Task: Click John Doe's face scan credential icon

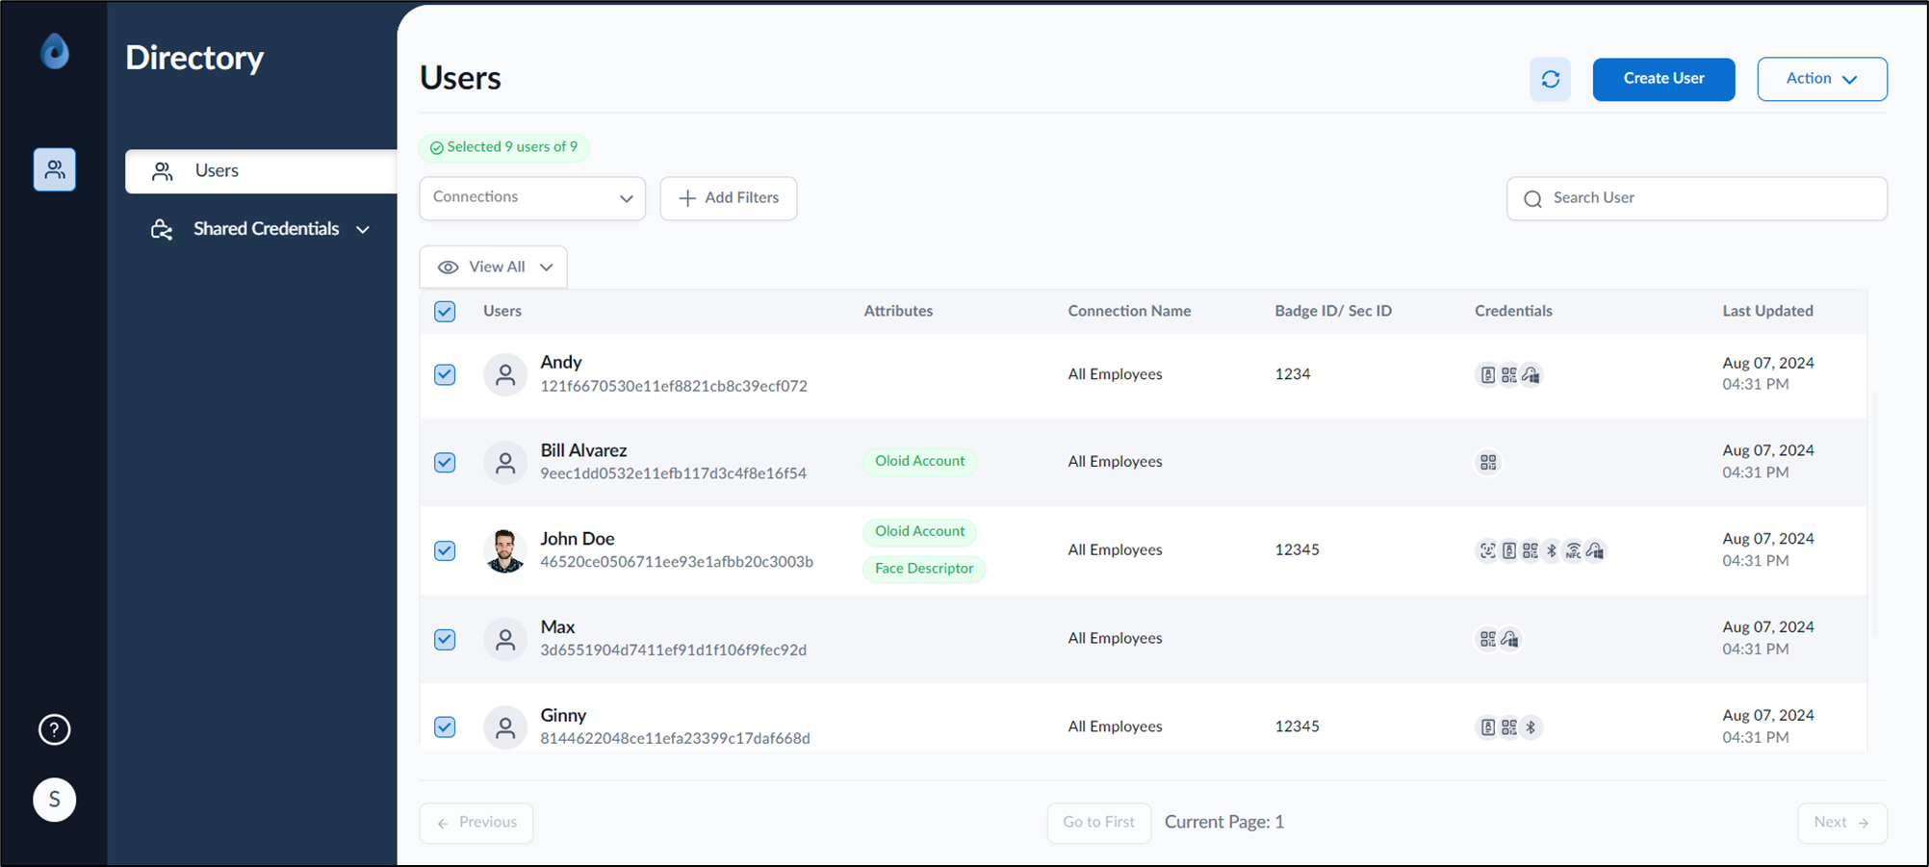Action: [x=1487, y=550]
